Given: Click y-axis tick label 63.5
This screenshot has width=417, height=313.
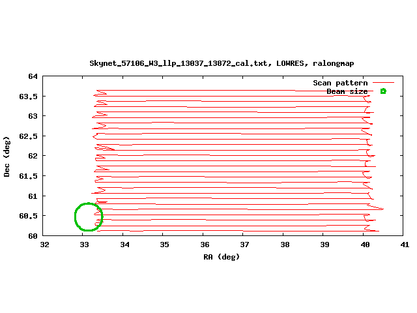Looking at the screenshot, I should click(x=28, y=97).
